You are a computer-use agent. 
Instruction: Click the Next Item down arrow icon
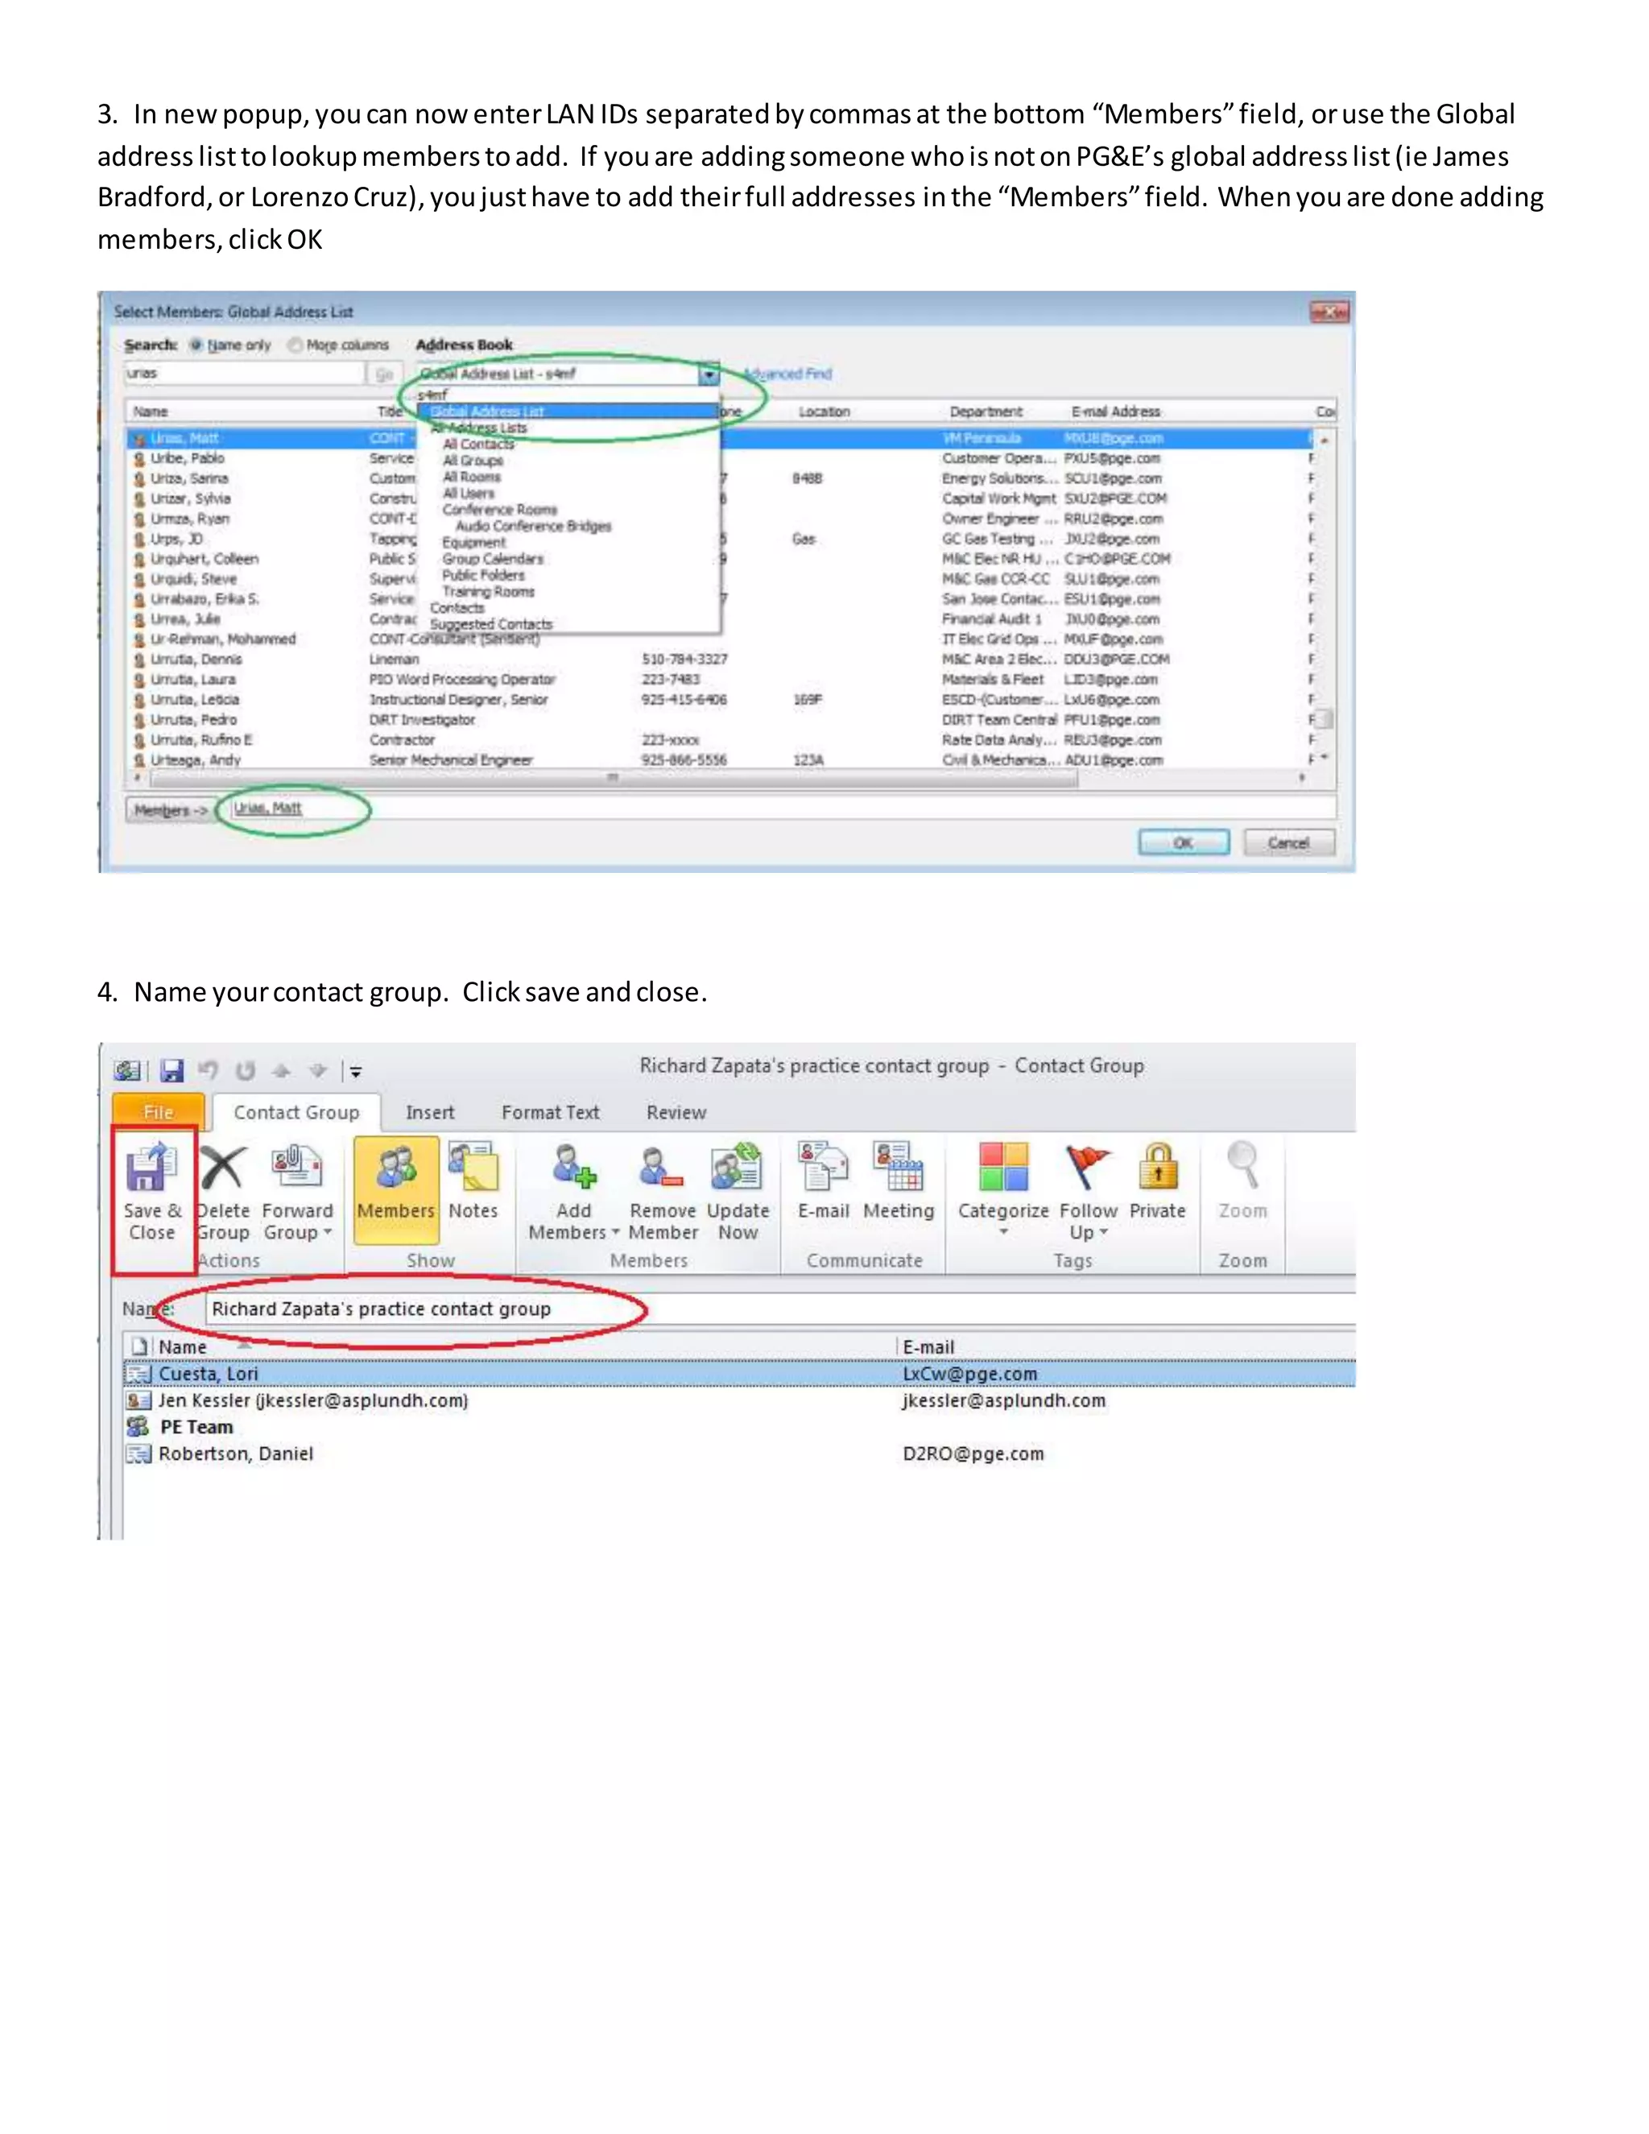point(317,1071)
